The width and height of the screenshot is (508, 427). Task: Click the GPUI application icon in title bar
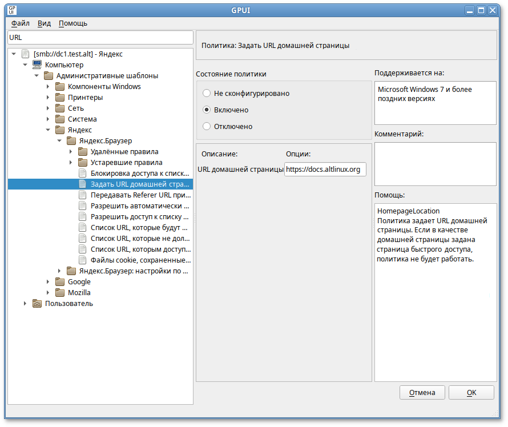(x=12, y=10)
